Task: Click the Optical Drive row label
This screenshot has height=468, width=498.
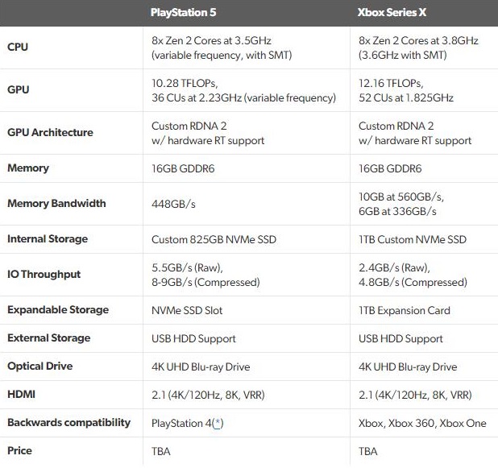Action: (x=40, y=366)
